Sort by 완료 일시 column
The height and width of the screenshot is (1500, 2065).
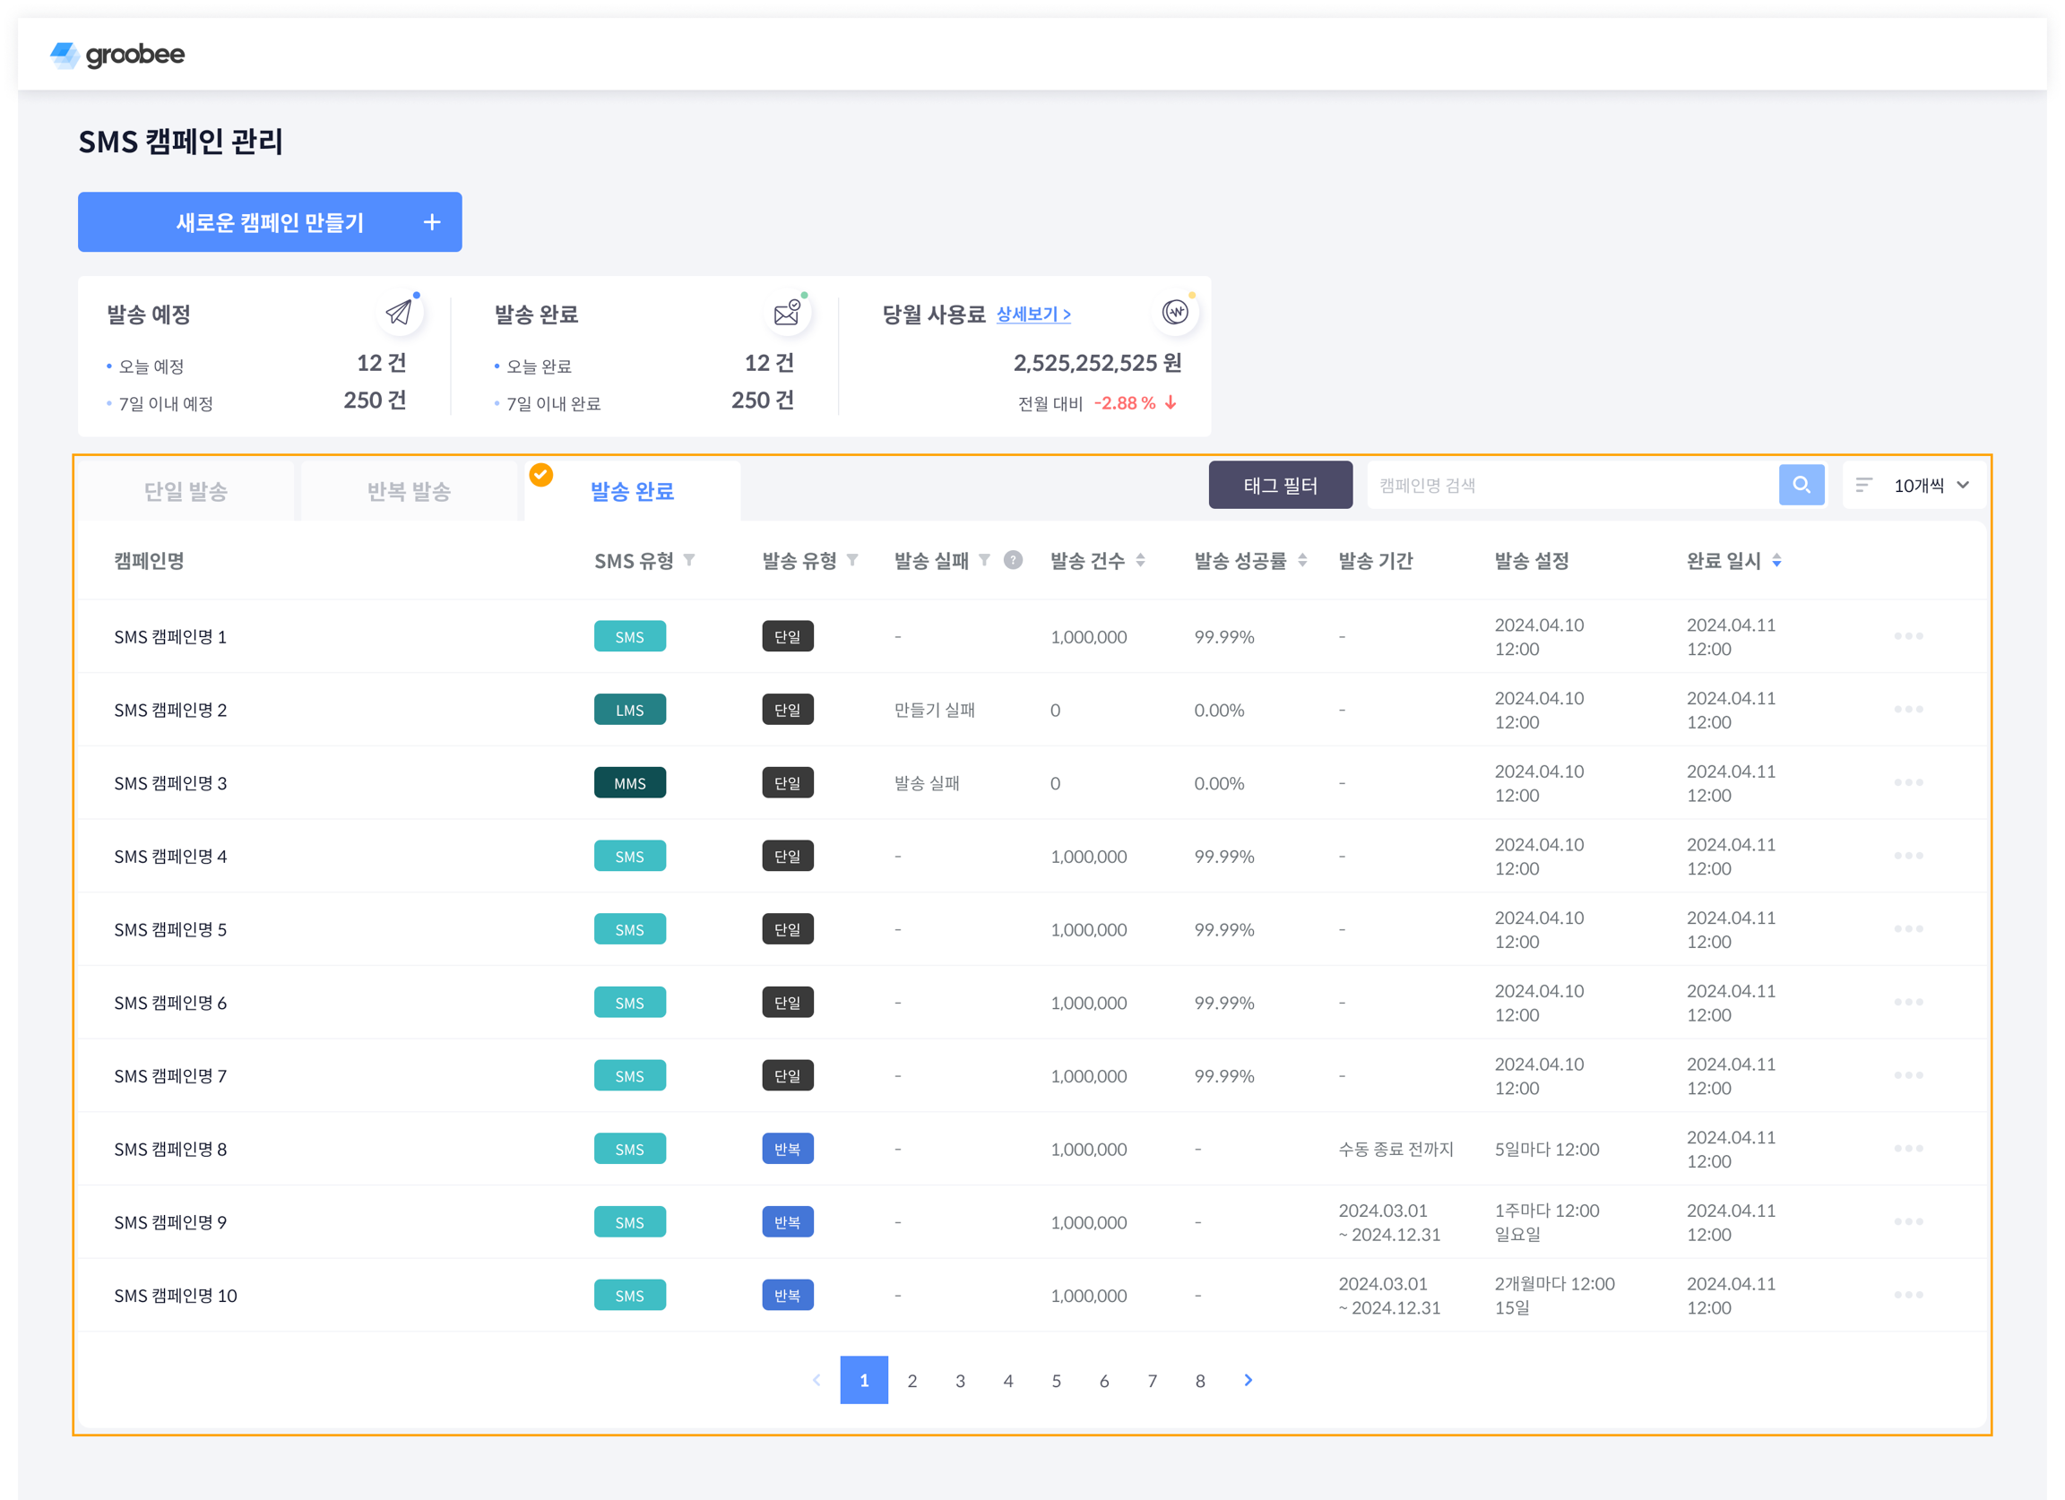(x=1776, y=561)
